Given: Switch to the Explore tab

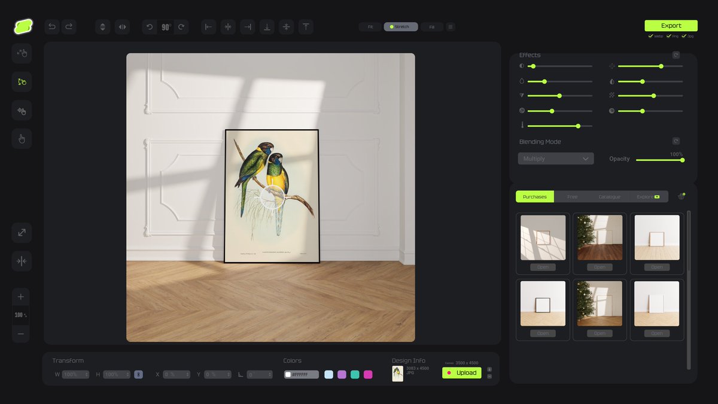Looking at the screenshot, I should tap(648, 197).
